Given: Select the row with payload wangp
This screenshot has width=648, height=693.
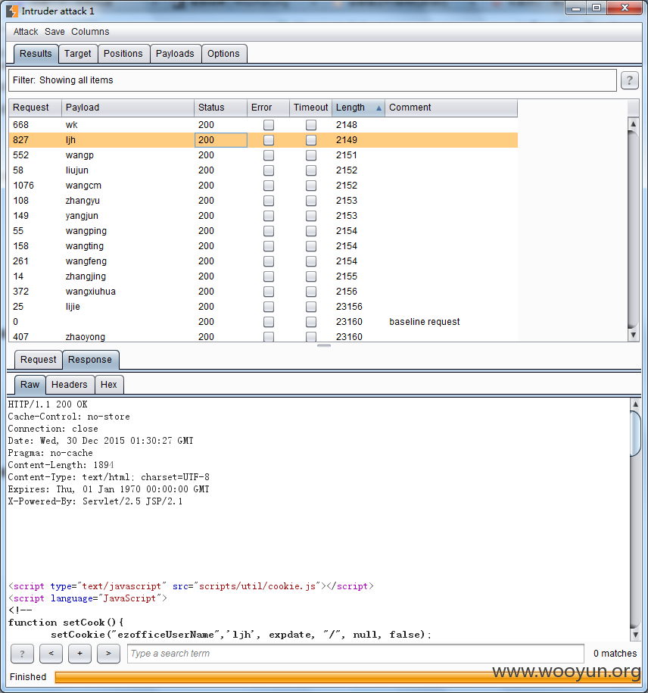Looking at the screenshot, I should (263, 155).
